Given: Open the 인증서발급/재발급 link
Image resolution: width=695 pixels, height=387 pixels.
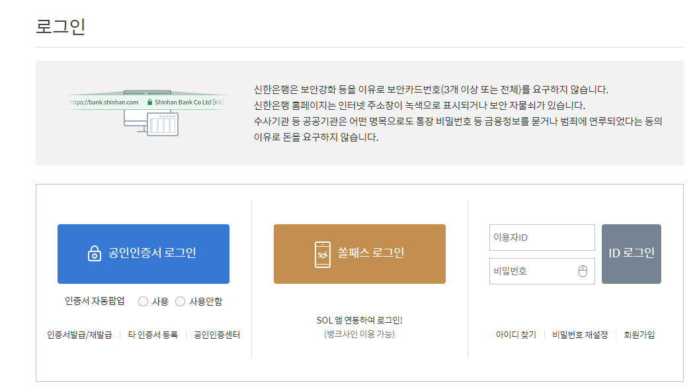Looking at the screenshot, I should point(79,335).
